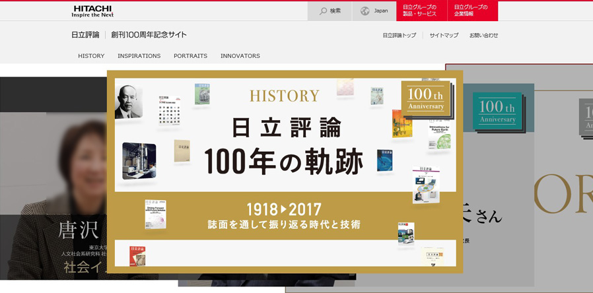
Task: Click the globe icon beside Japan
Action: 365,11
